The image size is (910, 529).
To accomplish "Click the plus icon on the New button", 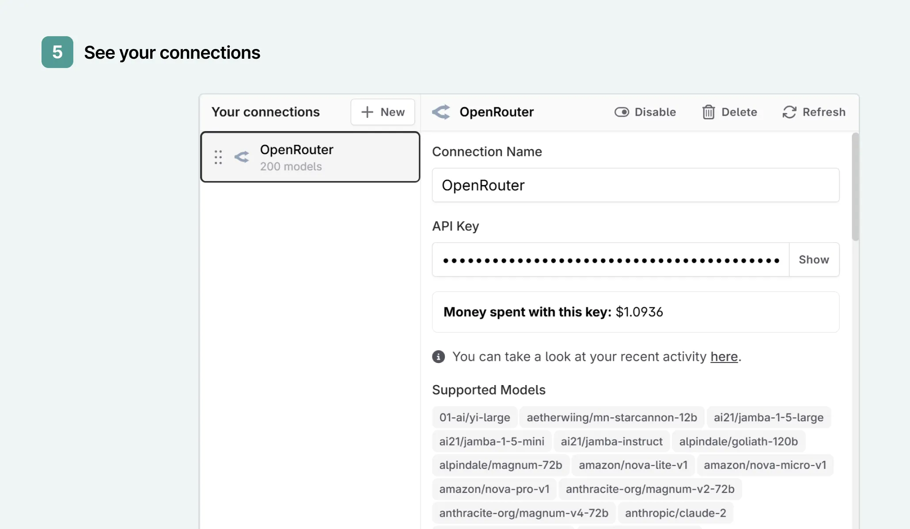I will point(368,112).
